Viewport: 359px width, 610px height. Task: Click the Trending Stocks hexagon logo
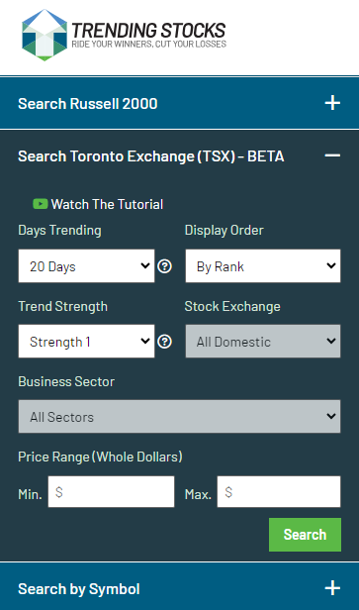(45, 35)
